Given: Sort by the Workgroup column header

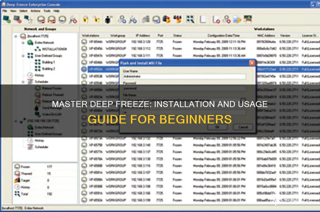Looking at the screenshot, I should (118, 36).
